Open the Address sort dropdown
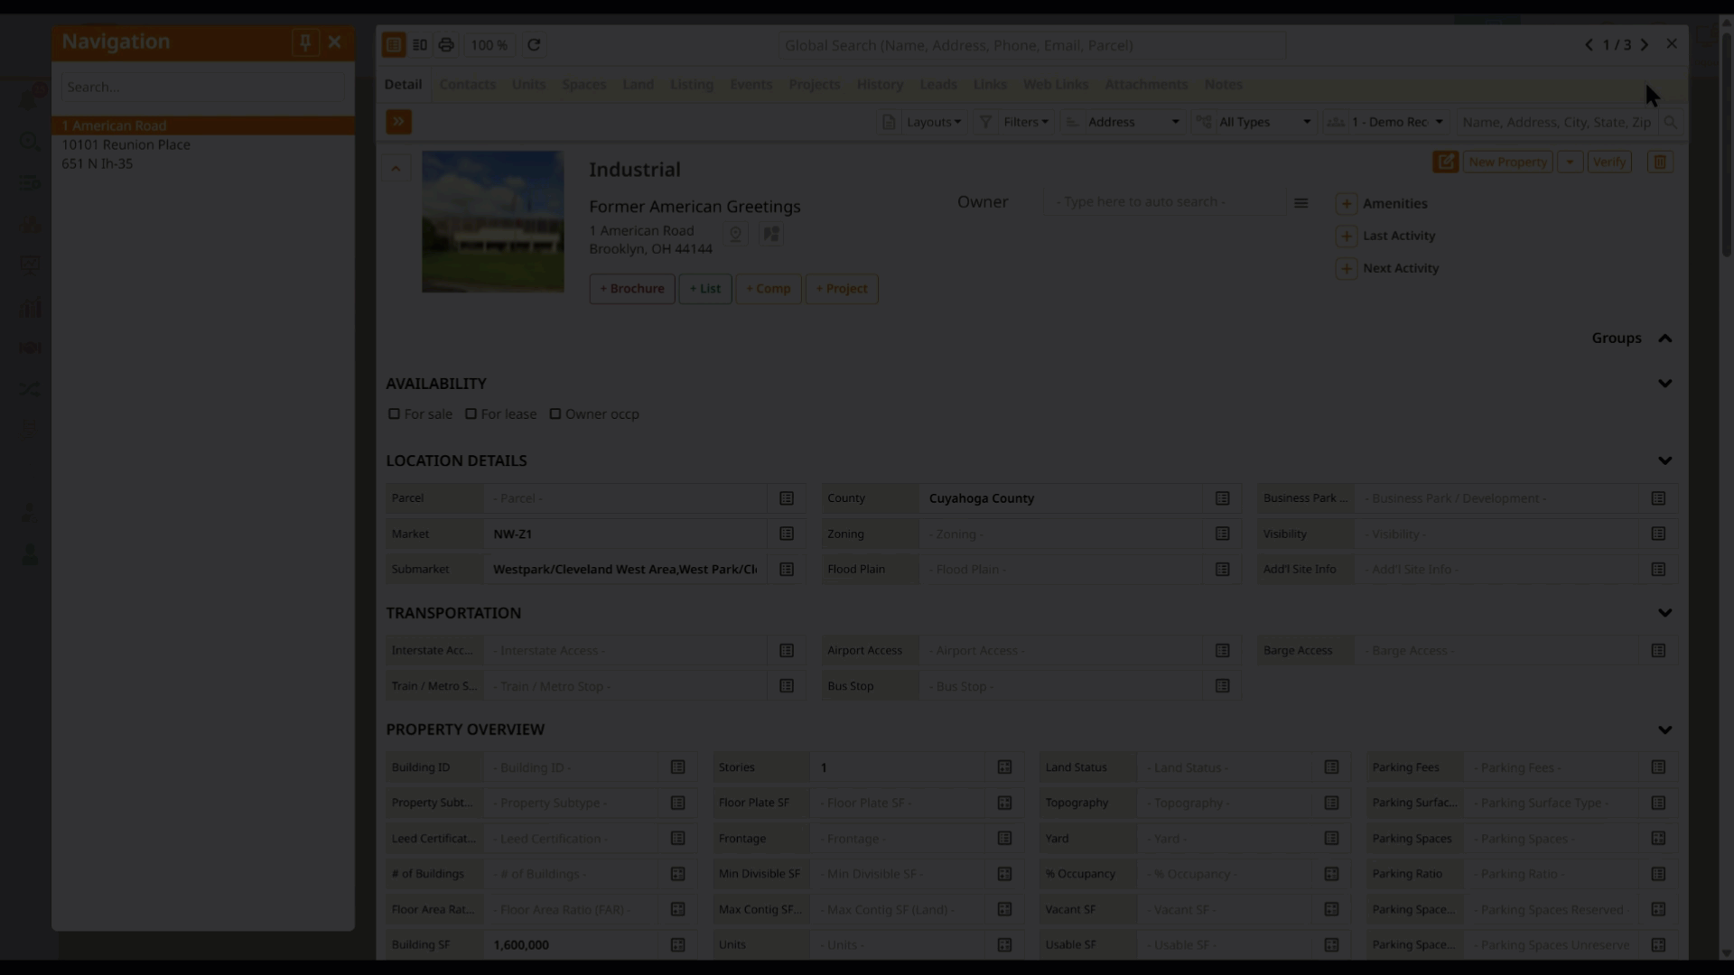The width and height of the screenshot is (1734, 975). [x=1123, y=122]
